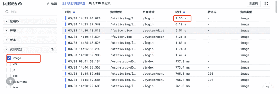
Task: Clear the 资源类型 filter icon
Action: 52,49
